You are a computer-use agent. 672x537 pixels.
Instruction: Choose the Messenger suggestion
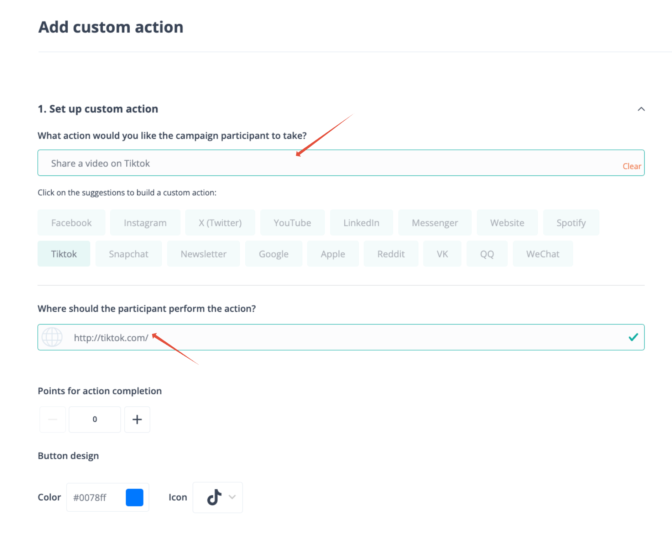pyautogui.click(x=435, y=223)
